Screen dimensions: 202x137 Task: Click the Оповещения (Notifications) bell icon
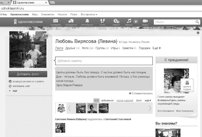pyautogui.click(x=87, y=22)
